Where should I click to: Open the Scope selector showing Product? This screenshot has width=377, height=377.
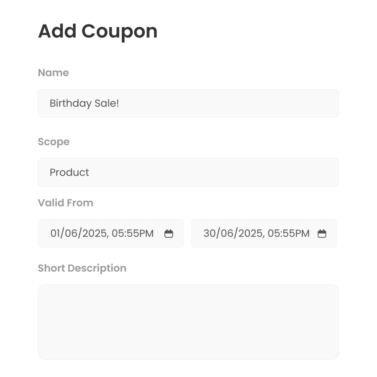point(188,172)
